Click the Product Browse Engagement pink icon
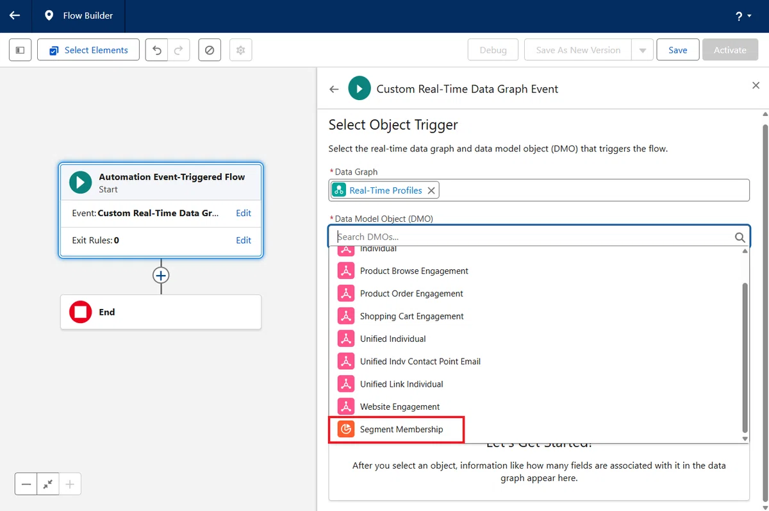769x511 pixels. coord(346,271)
